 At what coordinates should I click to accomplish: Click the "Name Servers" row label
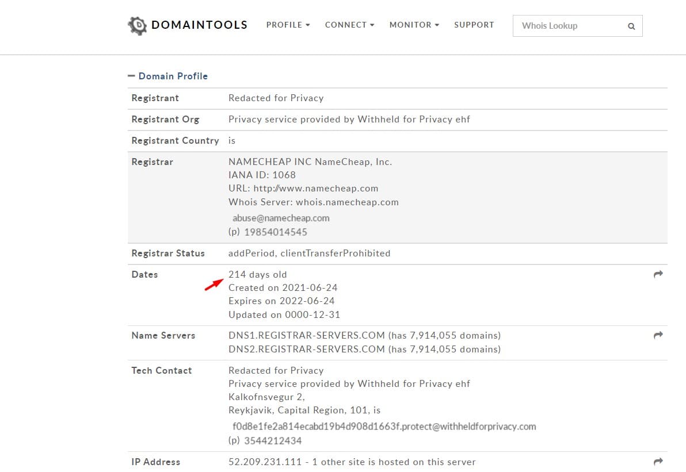click(163, 335)
